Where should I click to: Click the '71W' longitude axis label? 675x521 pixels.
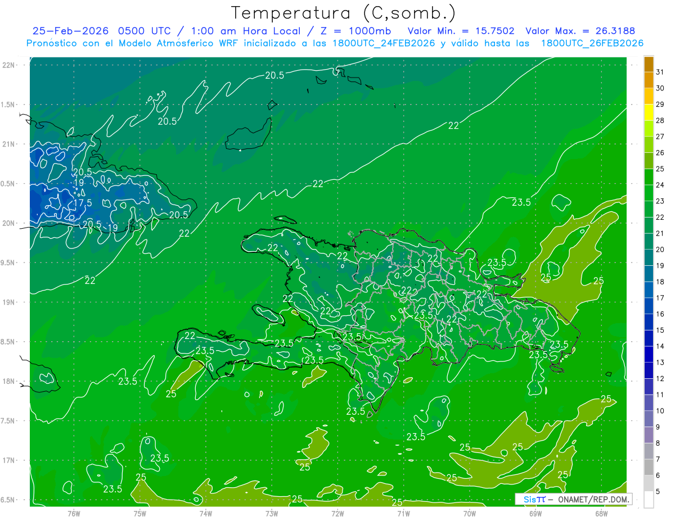403,513
